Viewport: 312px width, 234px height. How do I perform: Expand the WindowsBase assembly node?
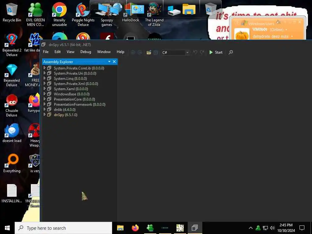44,94
